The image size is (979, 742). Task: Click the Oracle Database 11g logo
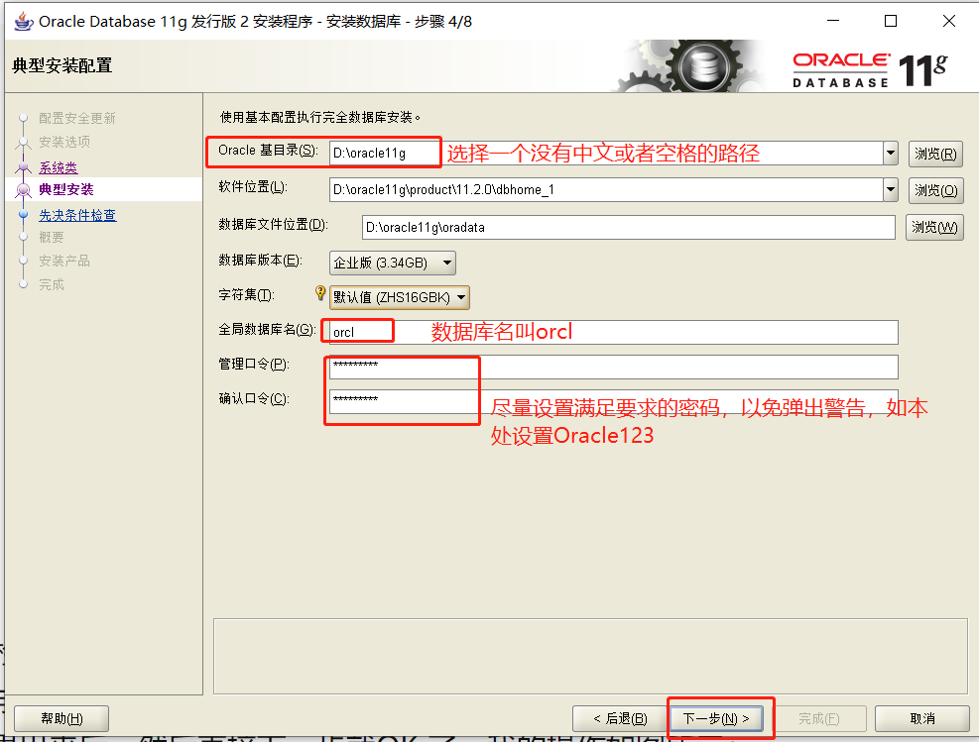(870, 69)
